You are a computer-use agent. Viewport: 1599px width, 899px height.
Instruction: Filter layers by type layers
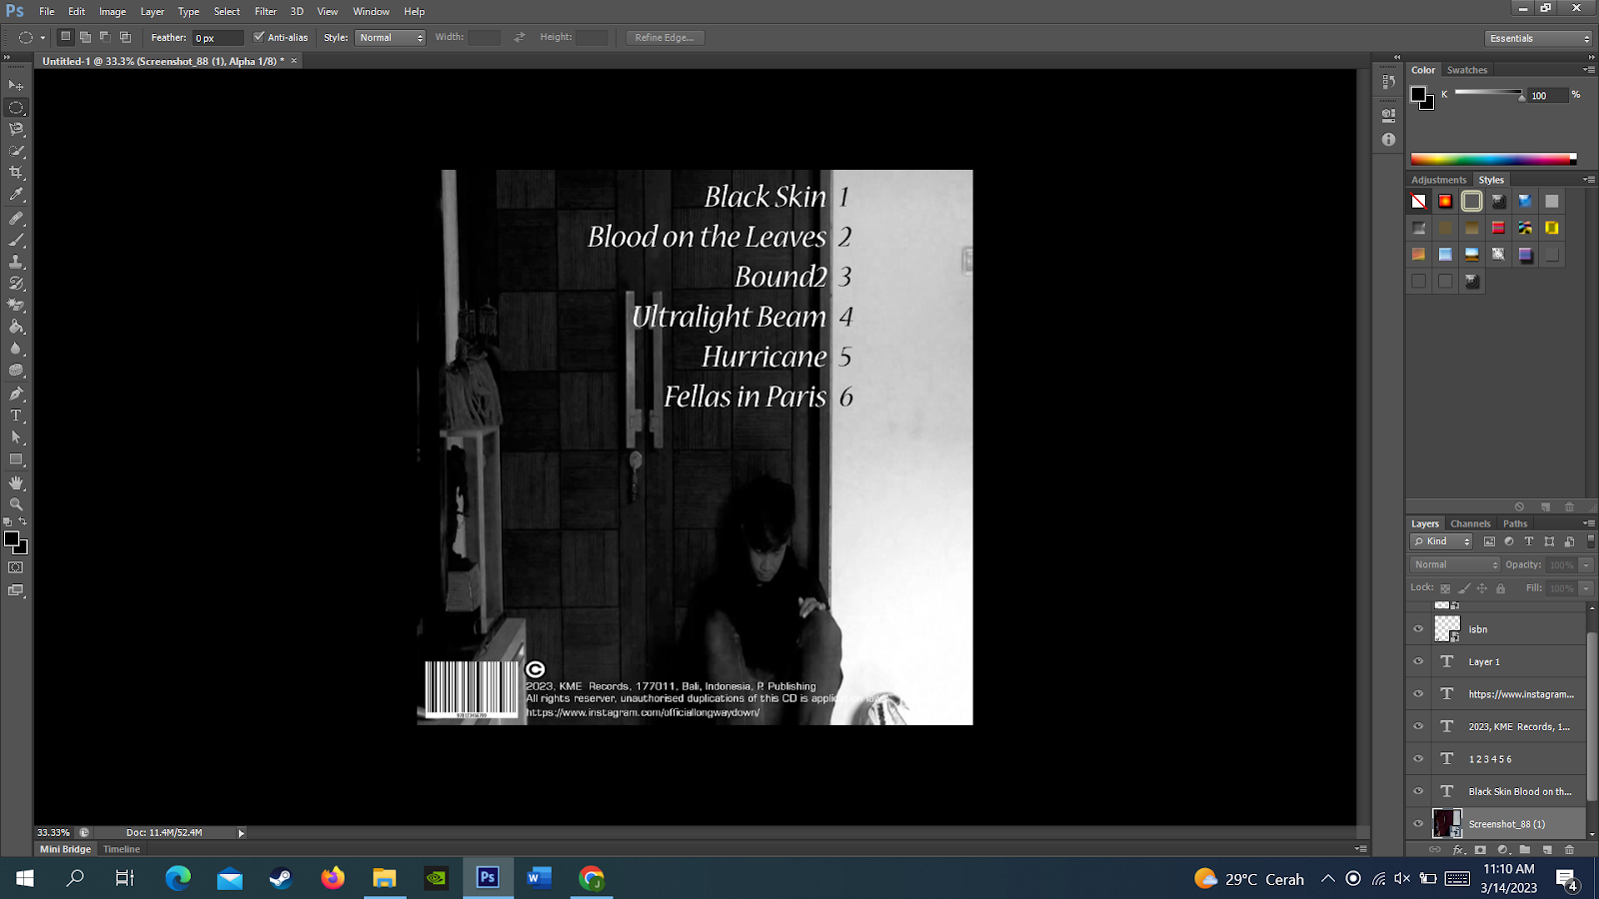pyautogui.click(x=1529, y=541)
